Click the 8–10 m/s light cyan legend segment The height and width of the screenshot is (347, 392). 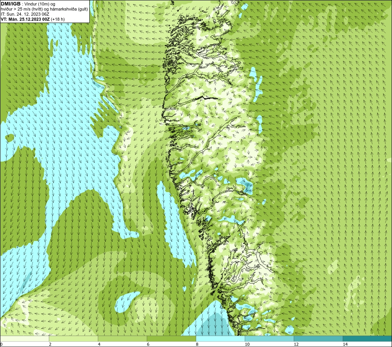coord(220,339)
